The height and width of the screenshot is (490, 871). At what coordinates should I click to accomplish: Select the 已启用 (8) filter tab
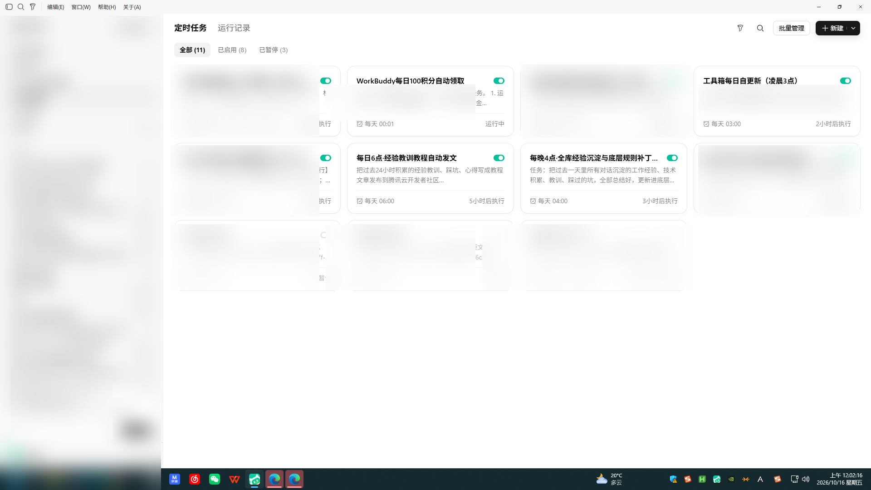click(x=232, y=50)
